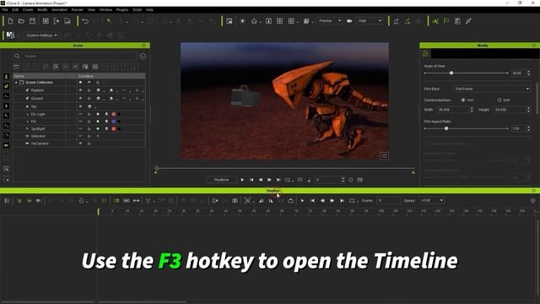Select the arrow Select tool in the toolbar
The image size is (540, 304).
click(109, 21)
